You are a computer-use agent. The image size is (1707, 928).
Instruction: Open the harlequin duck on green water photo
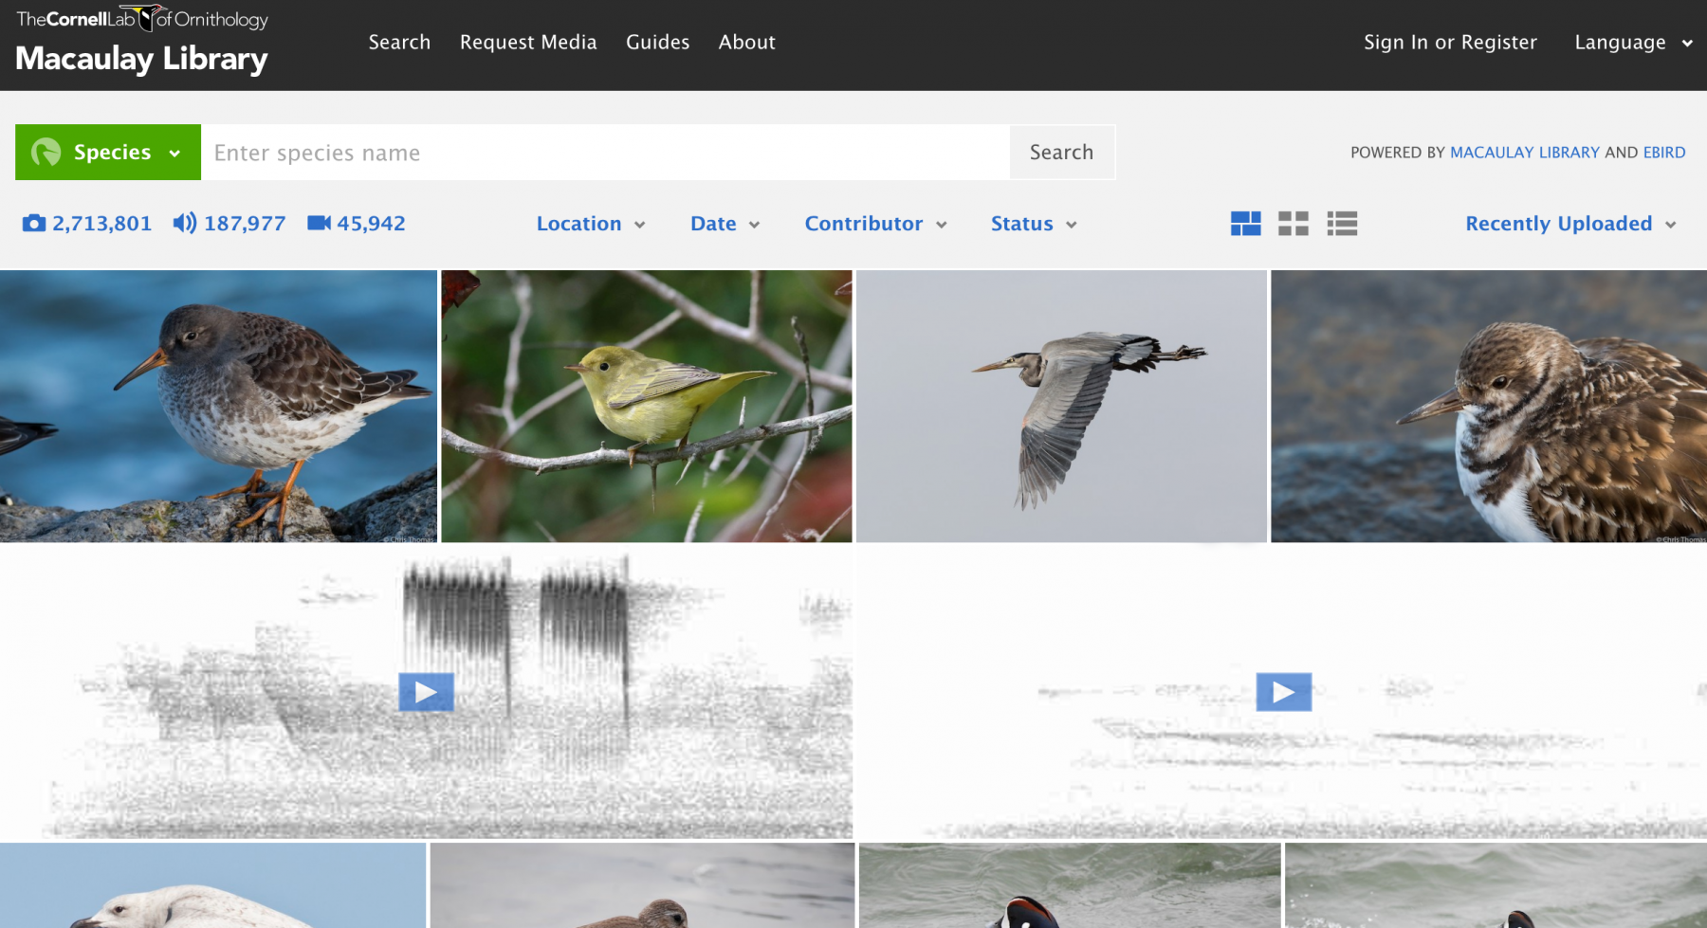point(1070,885)
